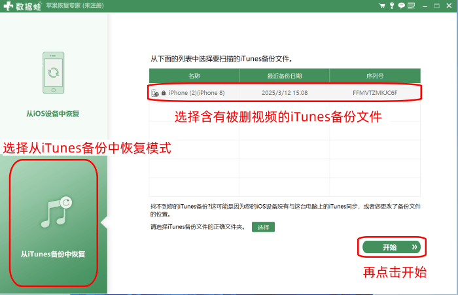Click the key registration icon

(391, 6)
